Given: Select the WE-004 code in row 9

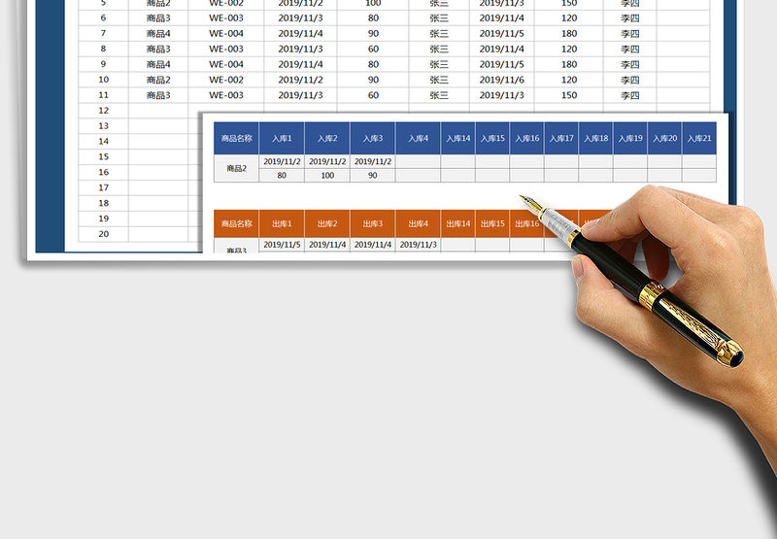Looking at the screenshot, I should point(226,64).
